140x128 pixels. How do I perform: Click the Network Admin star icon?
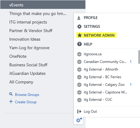tap(80, 35)
